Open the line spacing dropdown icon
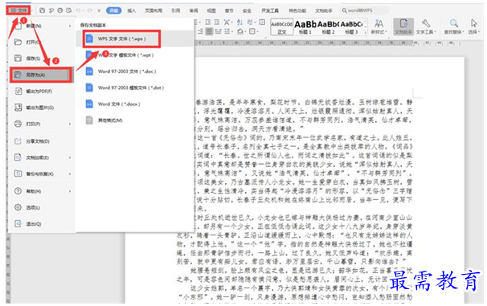Screen dimensions: 487x306 tap(228, 31)
